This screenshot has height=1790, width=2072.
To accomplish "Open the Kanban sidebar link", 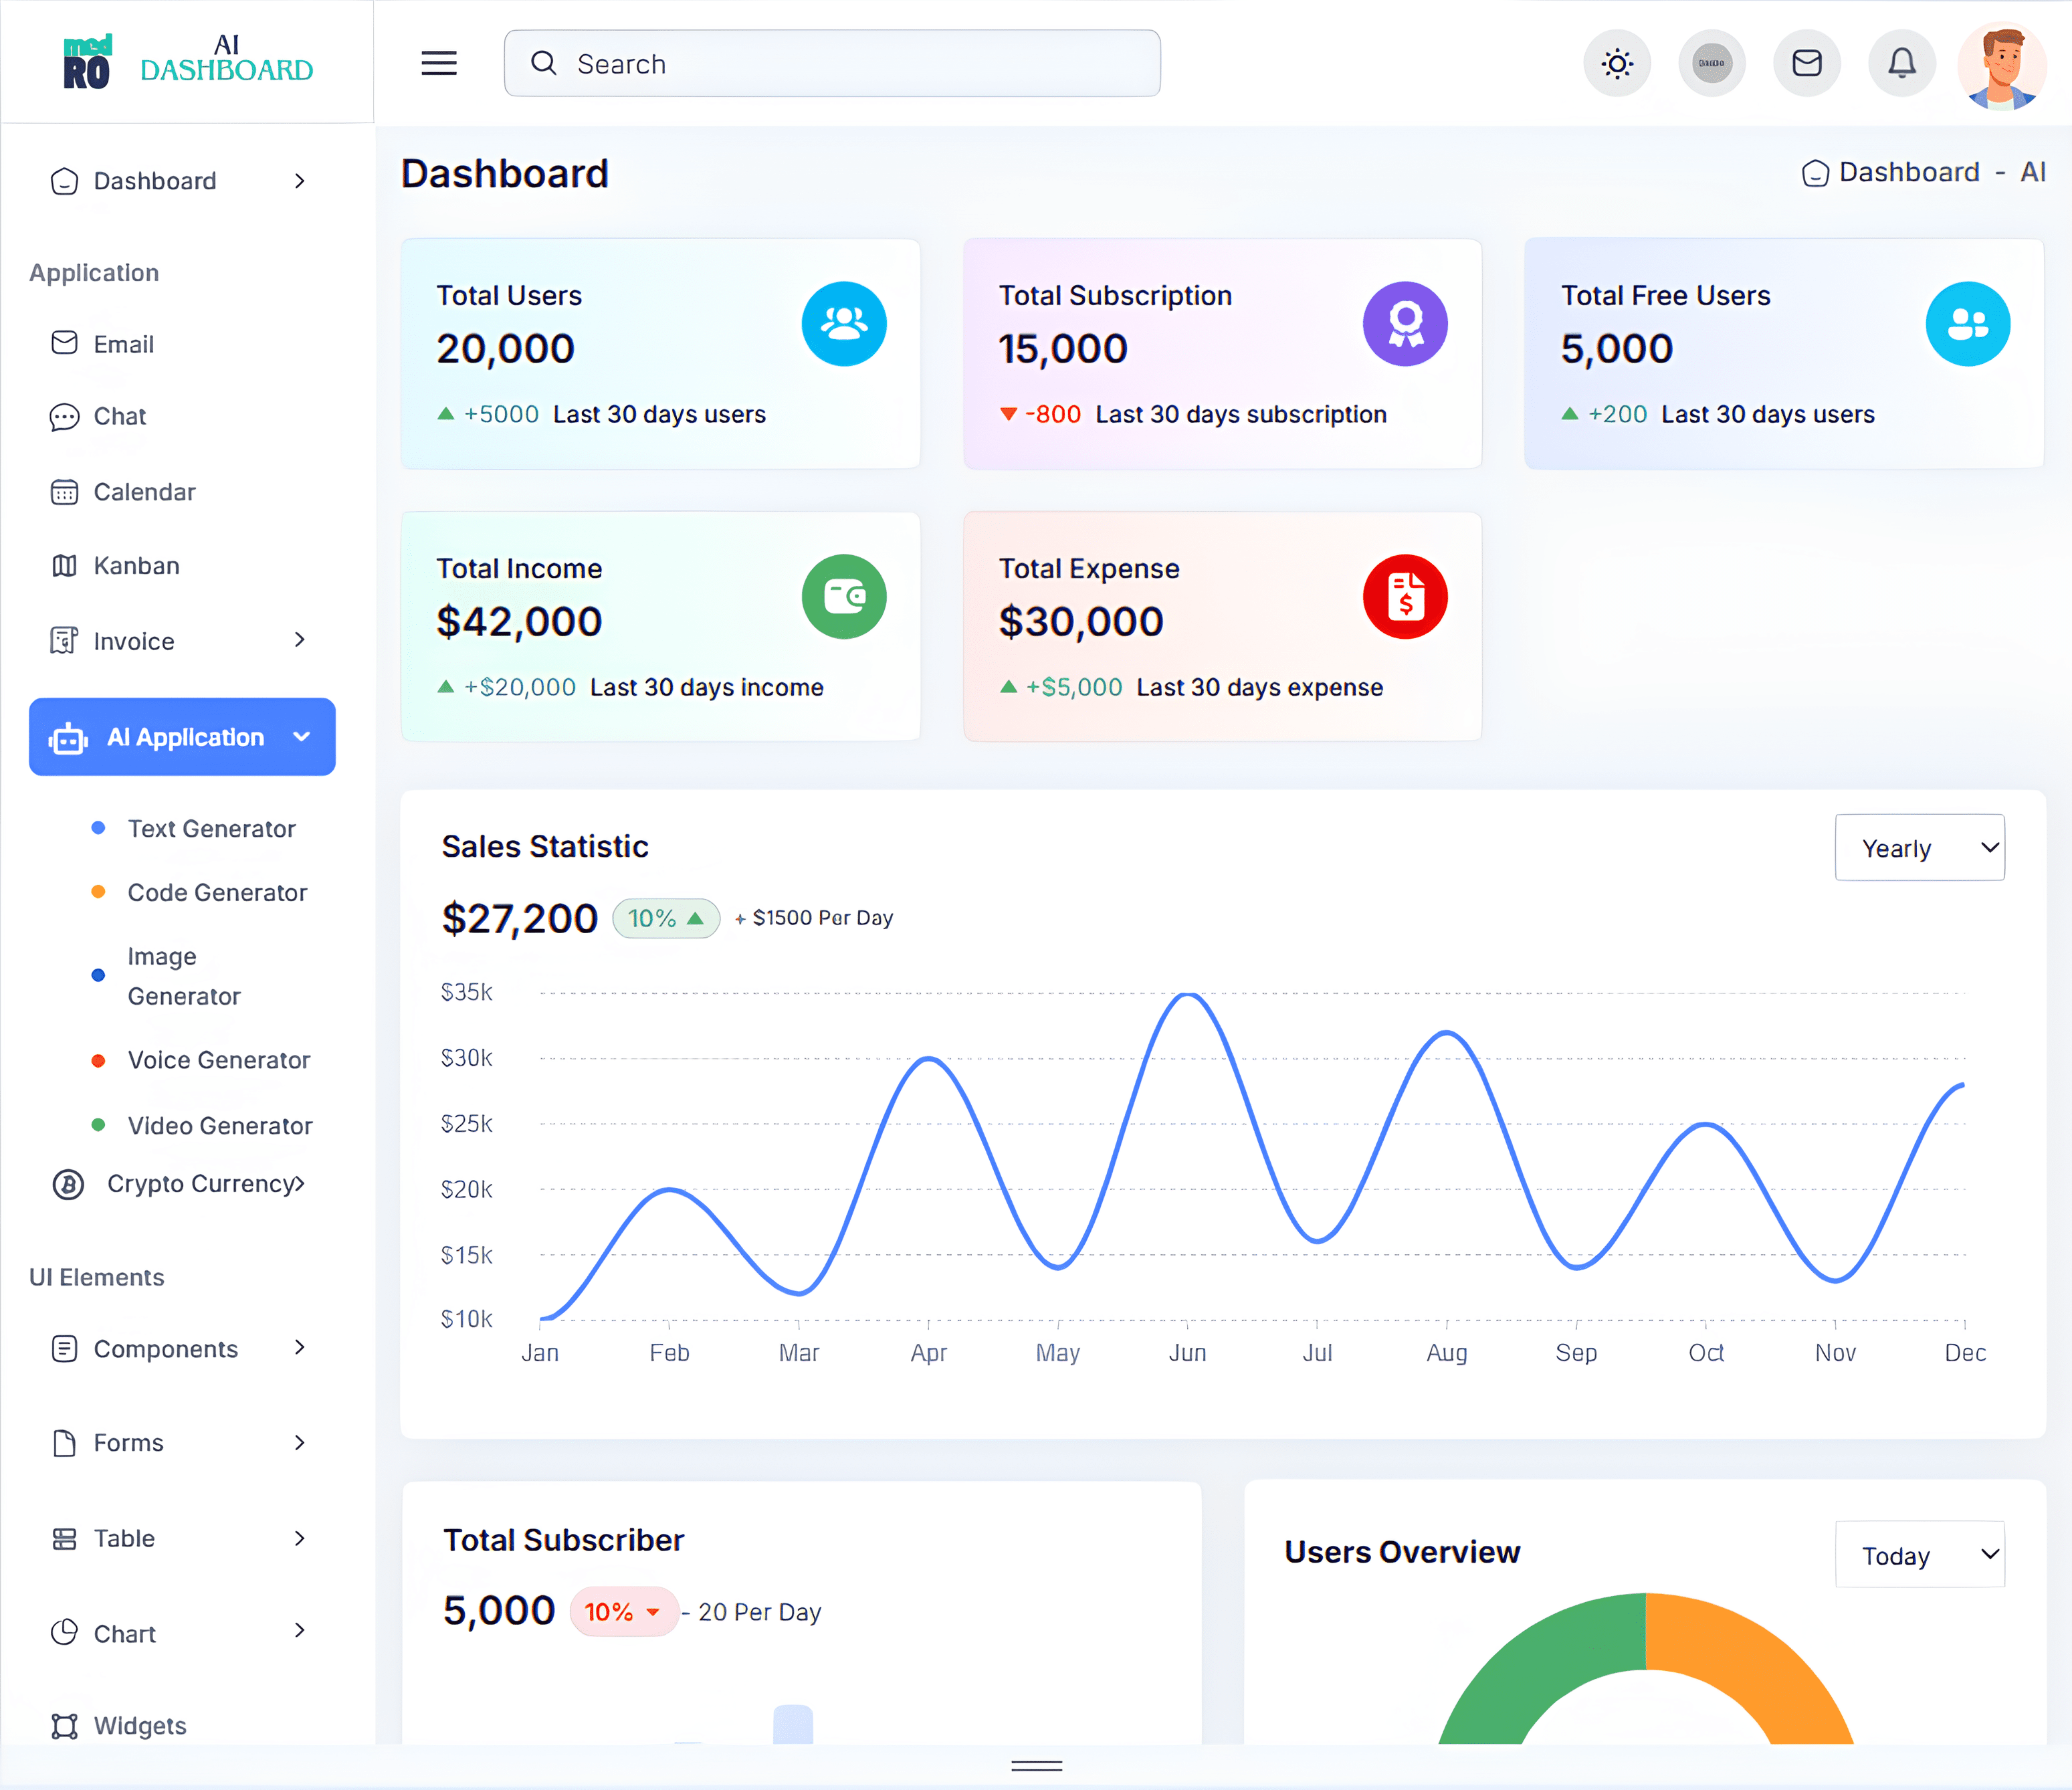I will [136, 566].
